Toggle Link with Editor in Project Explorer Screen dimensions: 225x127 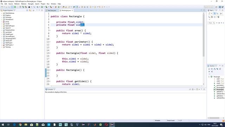pos(30,10)
